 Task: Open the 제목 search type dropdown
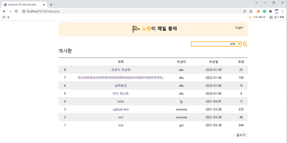point(235,44)
